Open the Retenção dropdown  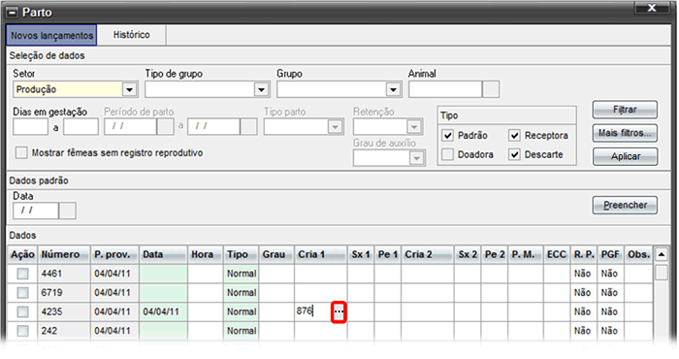[x=414, y=127]
